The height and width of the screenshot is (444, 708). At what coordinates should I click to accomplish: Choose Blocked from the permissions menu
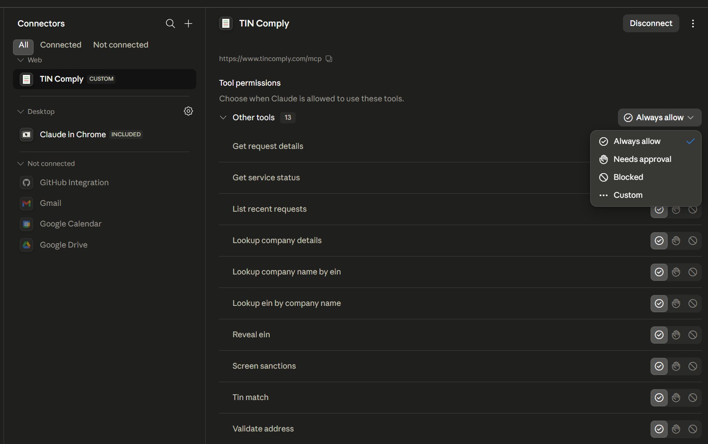646,177
